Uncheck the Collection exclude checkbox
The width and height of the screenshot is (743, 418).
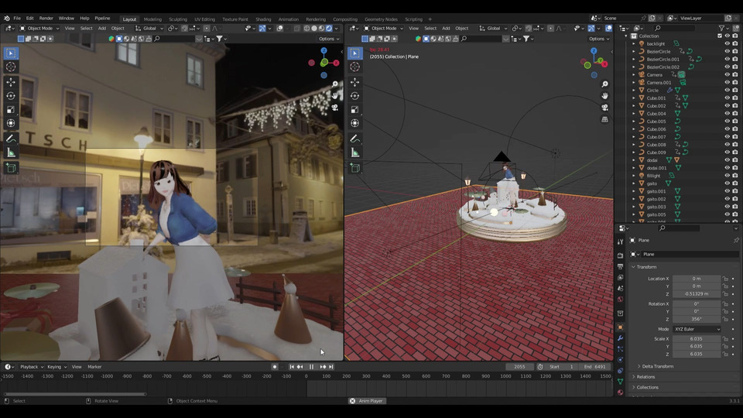[720, 36]
